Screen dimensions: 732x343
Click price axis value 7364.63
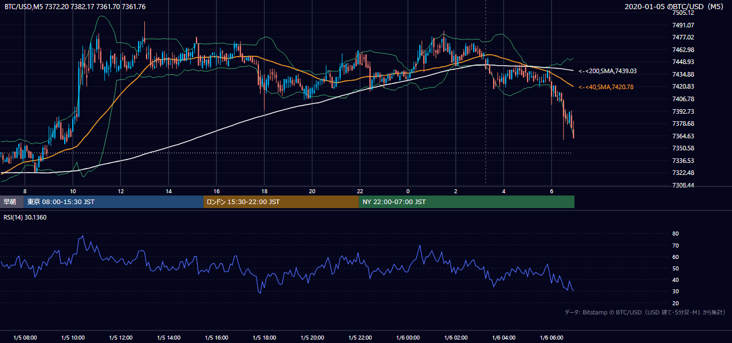(683, 136)
